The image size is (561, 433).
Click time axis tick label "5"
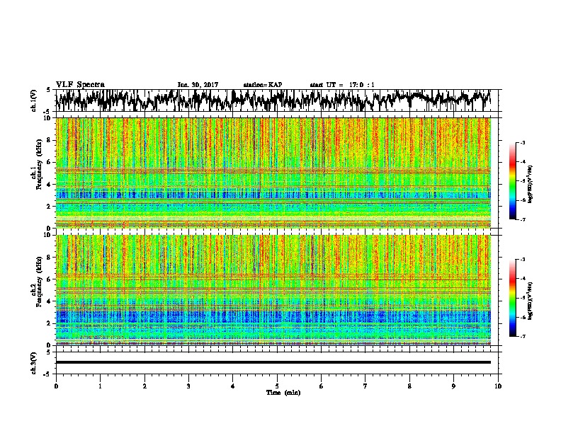click(x=277, y=386)
